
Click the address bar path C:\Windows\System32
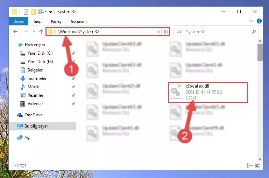(x=77, y=32)
